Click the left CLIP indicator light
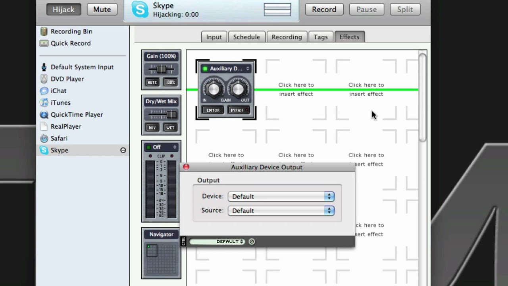Viewport: 508px width, 286px height. pos(150,156)
